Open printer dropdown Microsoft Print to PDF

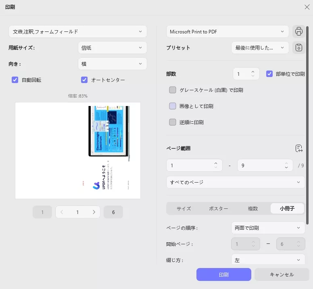point(227,31)
